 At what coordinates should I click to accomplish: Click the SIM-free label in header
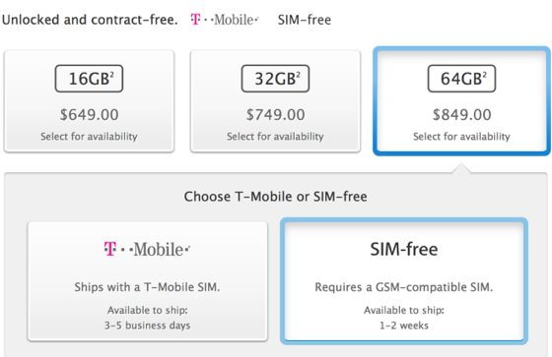click(x=305, y=20)
